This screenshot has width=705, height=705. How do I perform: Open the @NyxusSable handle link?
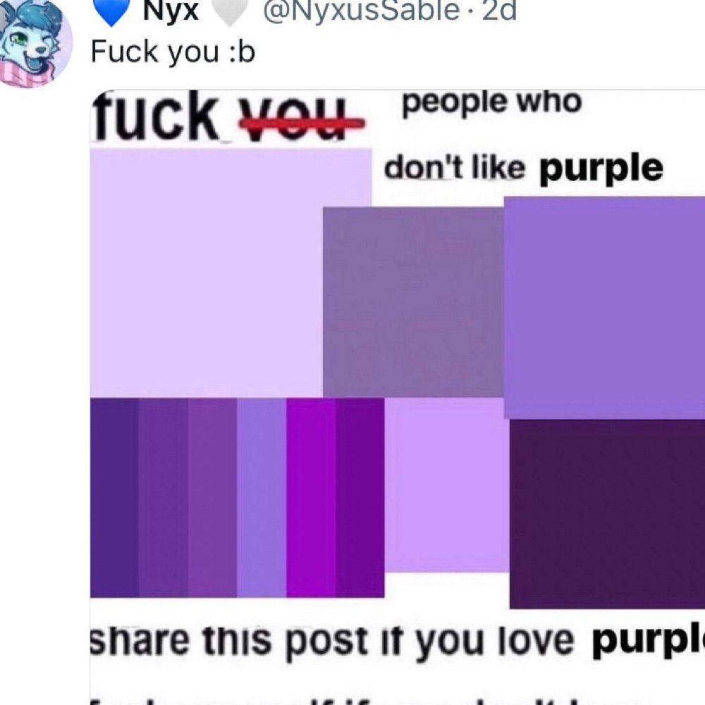[361, 11]
